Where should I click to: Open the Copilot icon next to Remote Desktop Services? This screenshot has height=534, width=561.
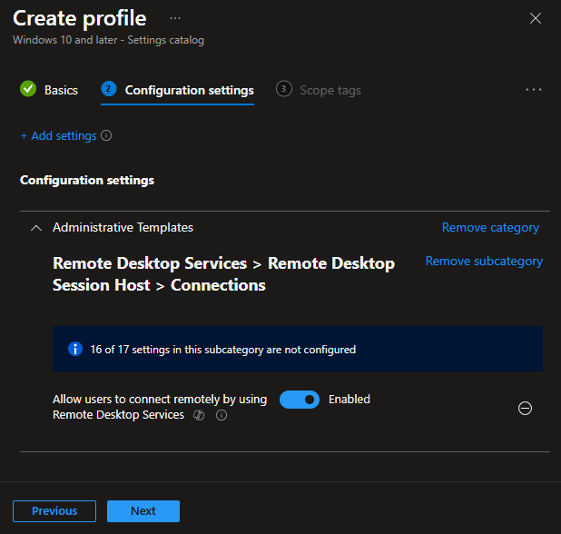coord(199,415)
